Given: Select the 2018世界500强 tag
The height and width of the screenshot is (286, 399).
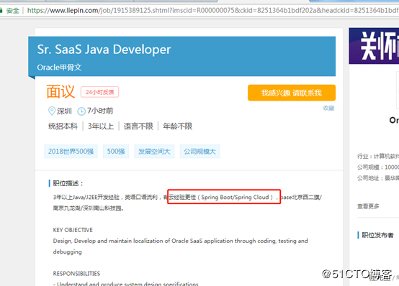Looking at the screenshot, I should pyautogui.click(x=71, y=152).
